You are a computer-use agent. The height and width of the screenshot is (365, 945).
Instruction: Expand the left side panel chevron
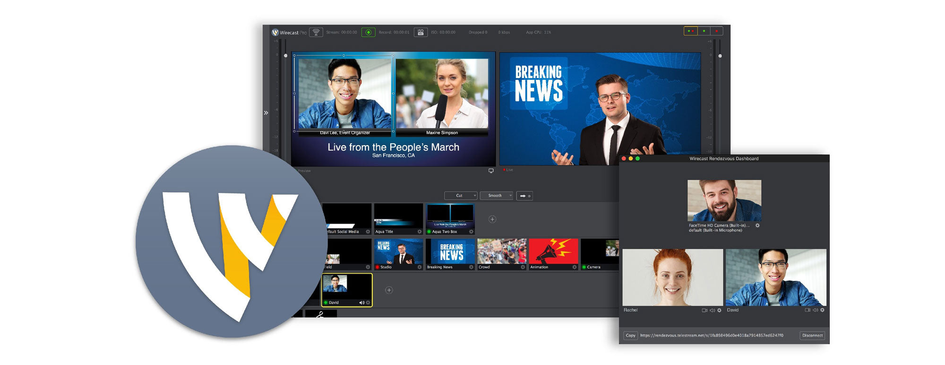point(266,113)
